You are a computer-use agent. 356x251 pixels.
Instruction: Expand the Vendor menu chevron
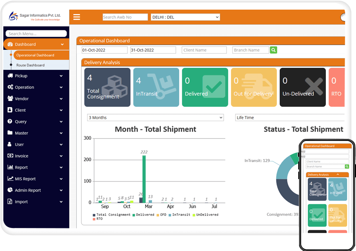tap(61, 99)
